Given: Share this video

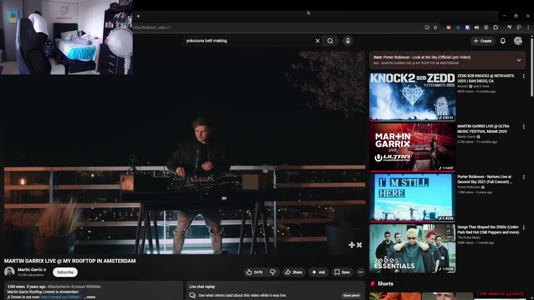Looking at the screenshot, I should pyautogui.click(x=293, y=272).
